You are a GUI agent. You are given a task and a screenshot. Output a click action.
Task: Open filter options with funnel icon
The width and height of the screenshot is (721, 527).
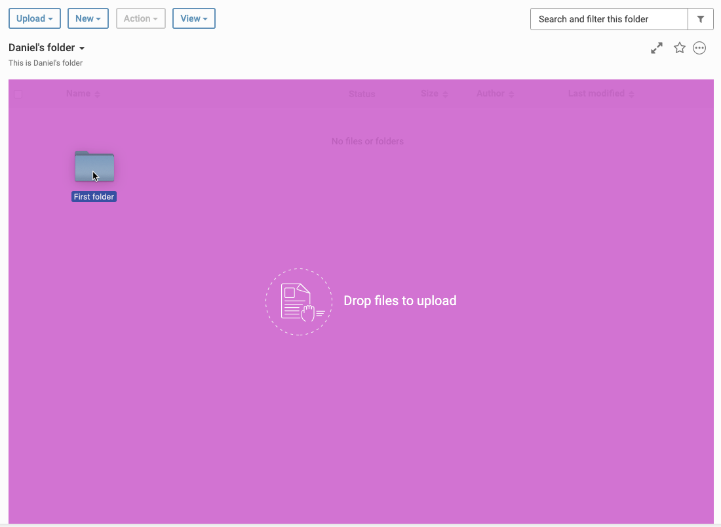point(700,19)
